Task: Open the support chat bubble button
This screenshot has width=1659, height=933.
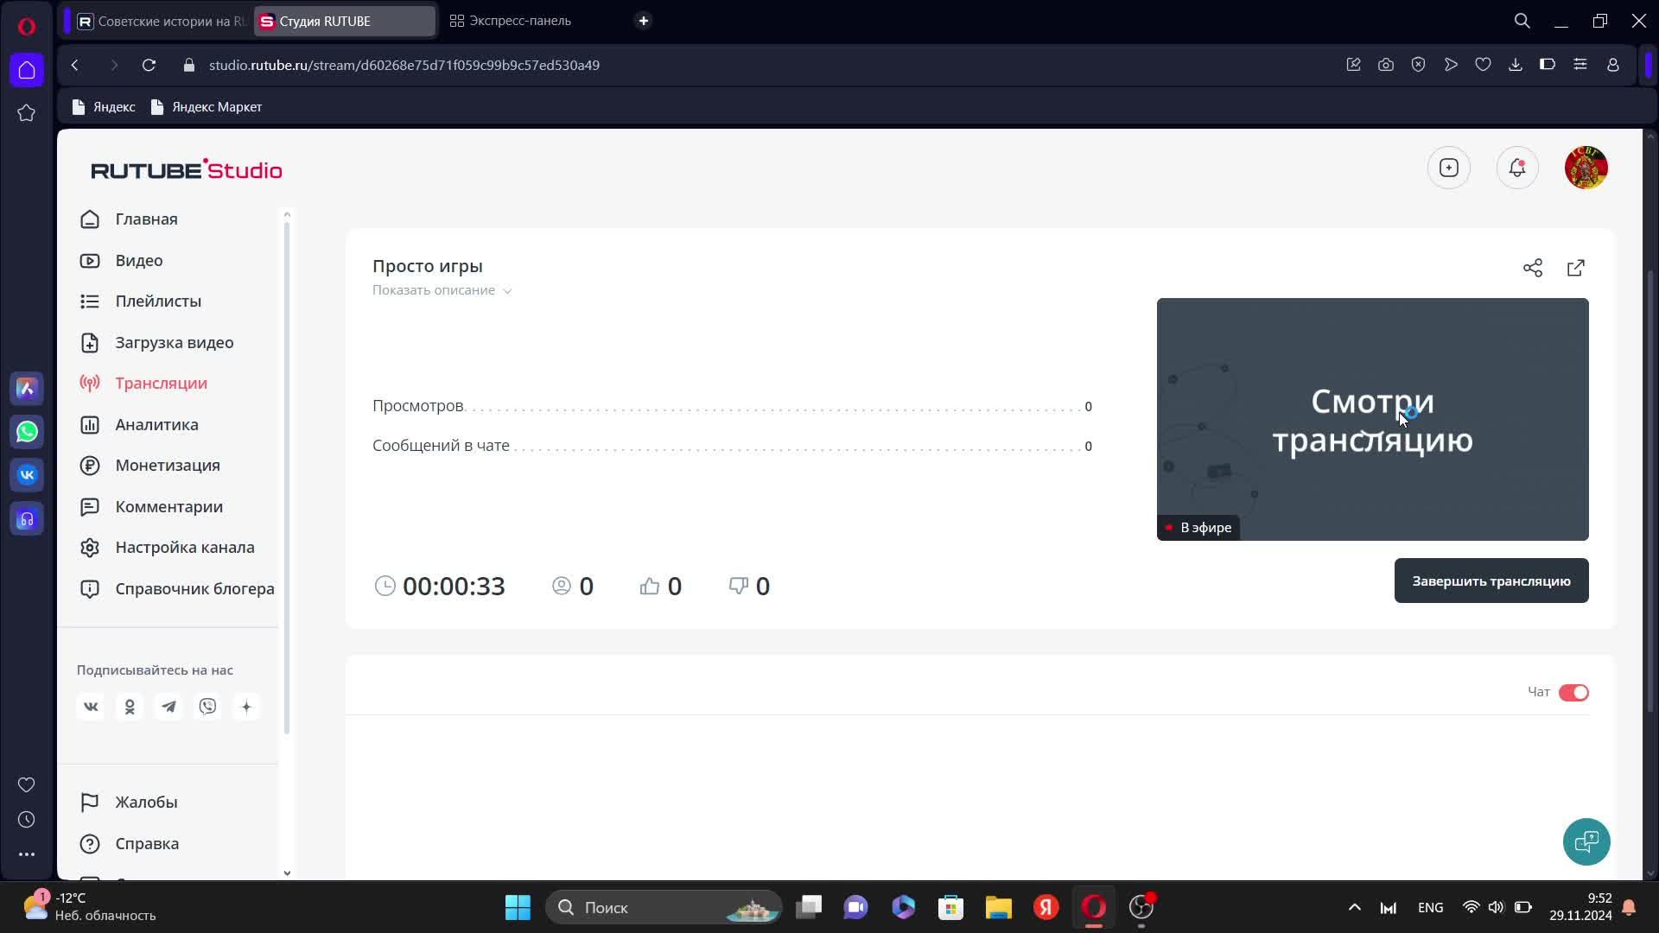Action: pos(1586,841)
